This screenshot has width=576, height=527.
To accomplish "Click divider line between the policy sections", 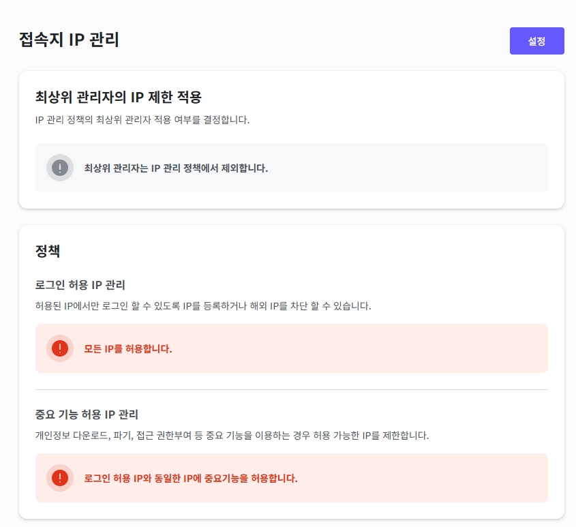I will pos(292,389).
